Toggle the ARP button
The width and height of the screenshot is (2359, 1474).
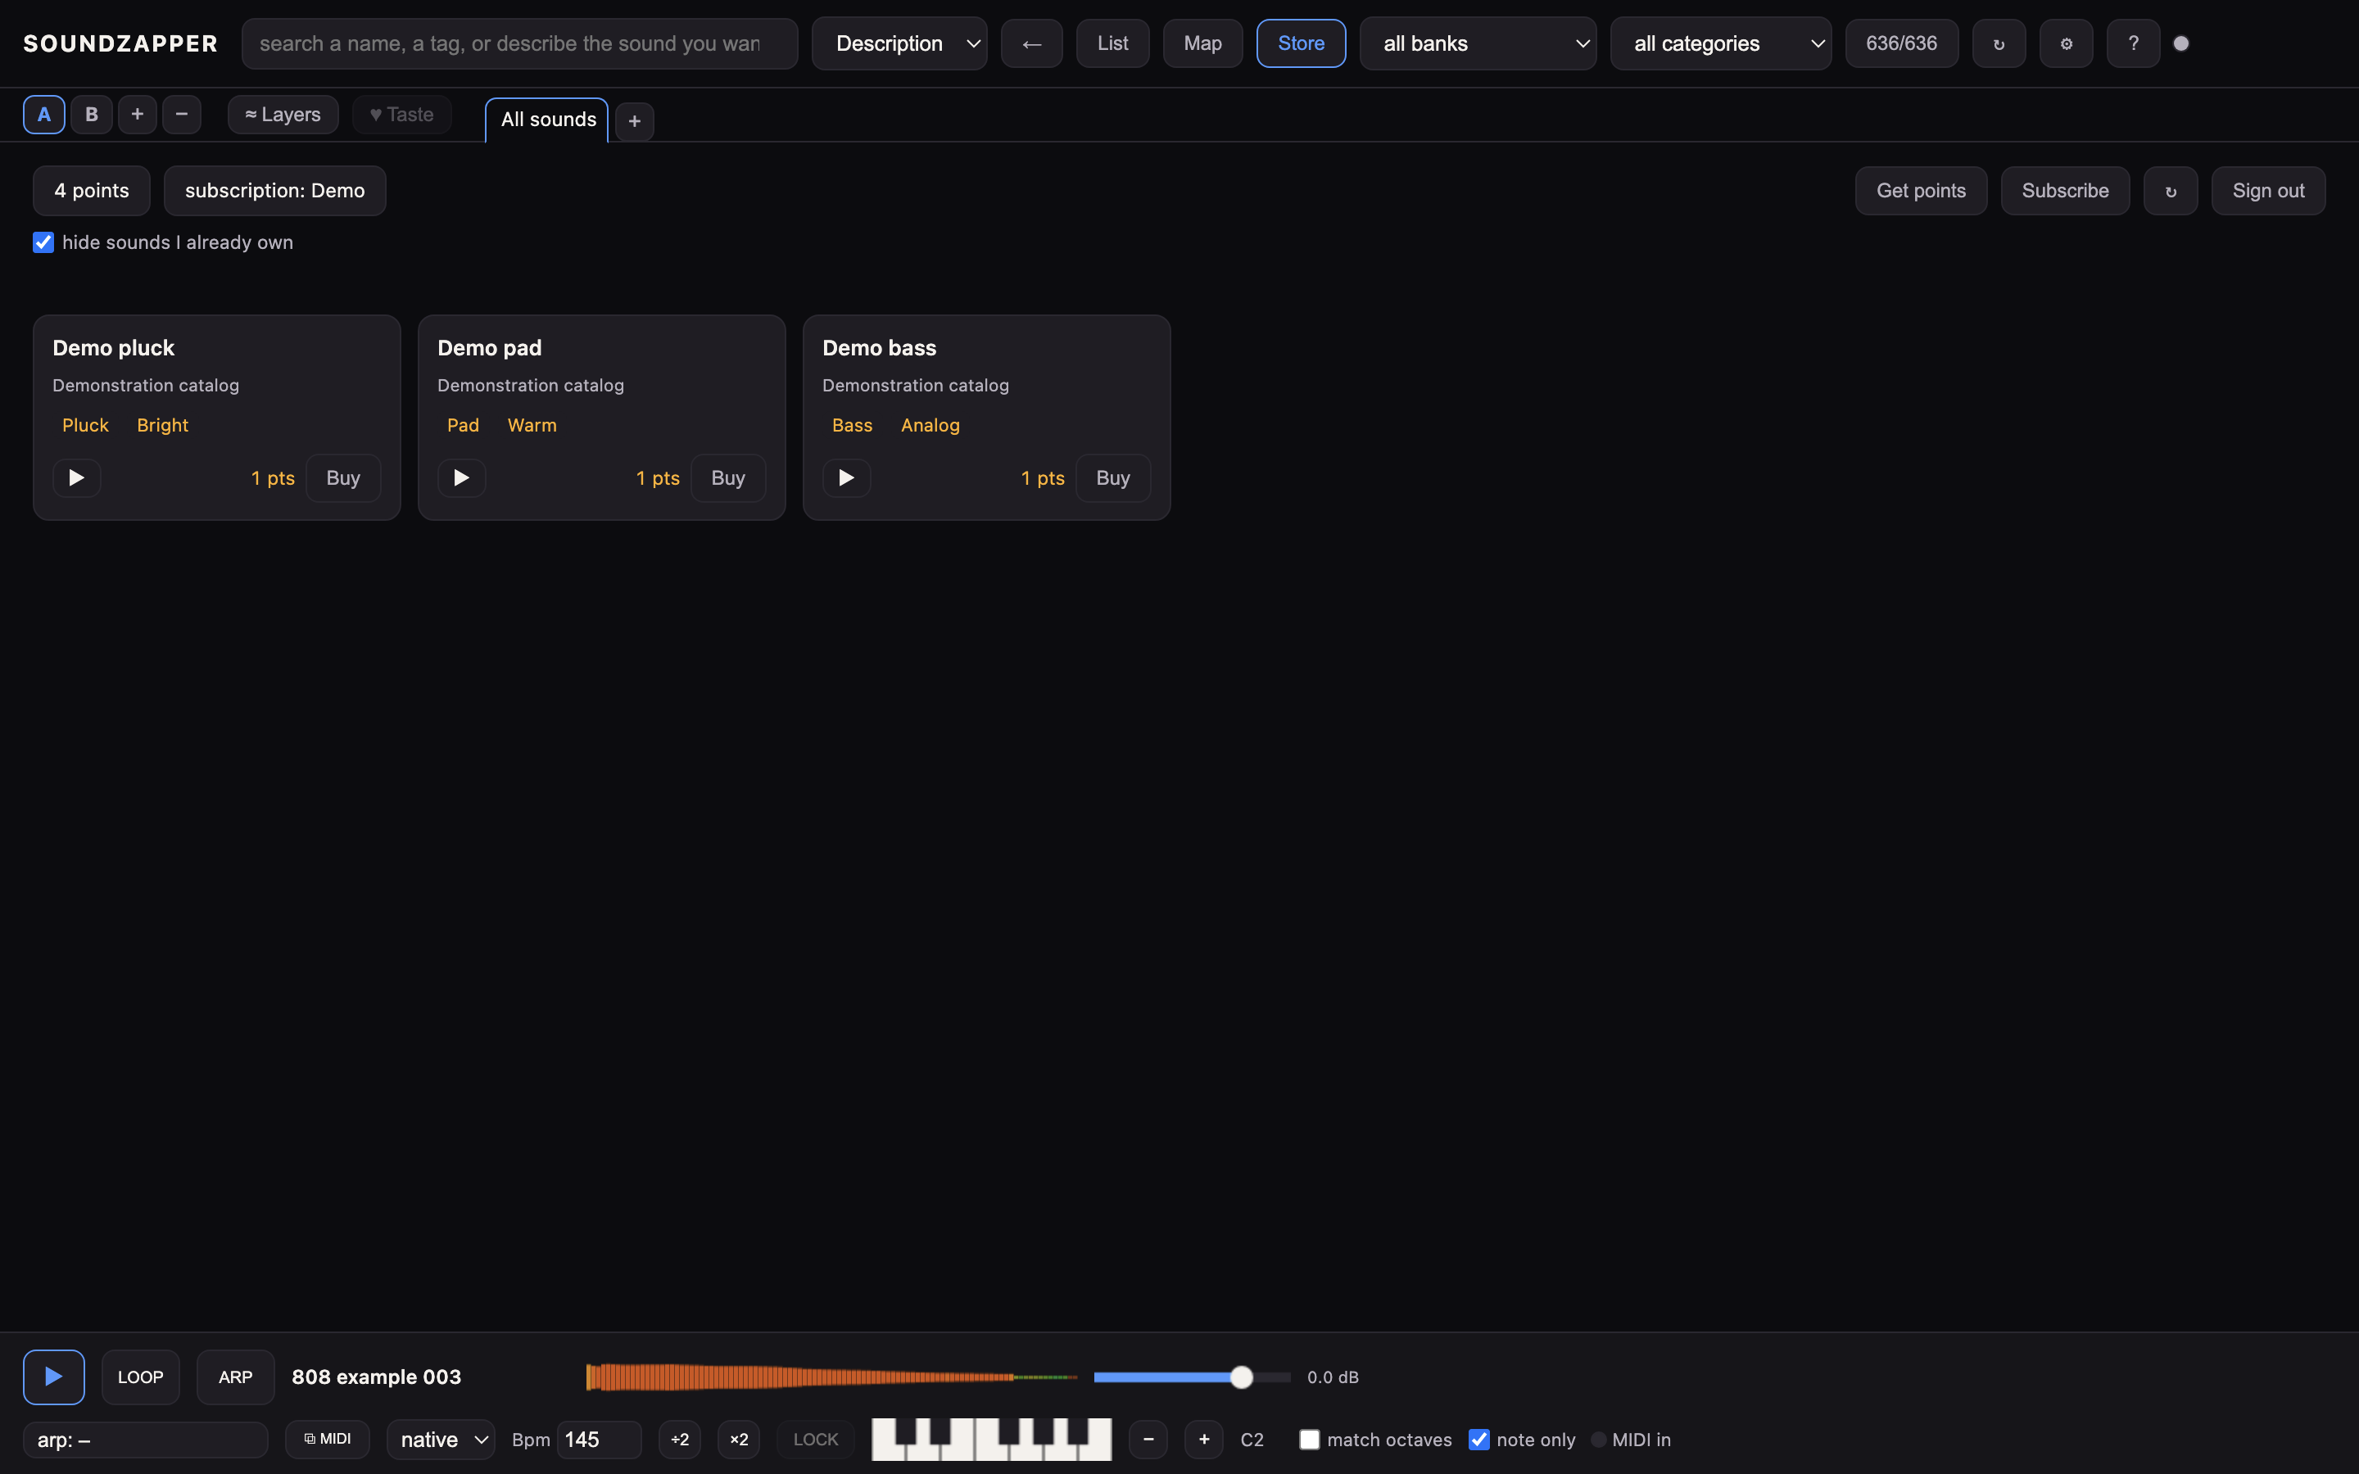[x=236, y=1377]
